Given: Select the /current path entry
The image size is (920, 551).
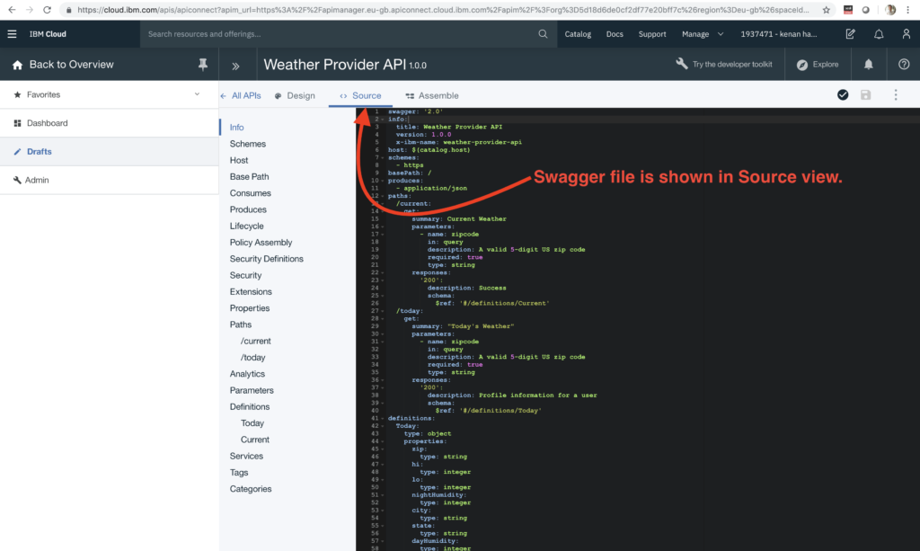Looking at the screenshot, I should [x=255, y=341].
